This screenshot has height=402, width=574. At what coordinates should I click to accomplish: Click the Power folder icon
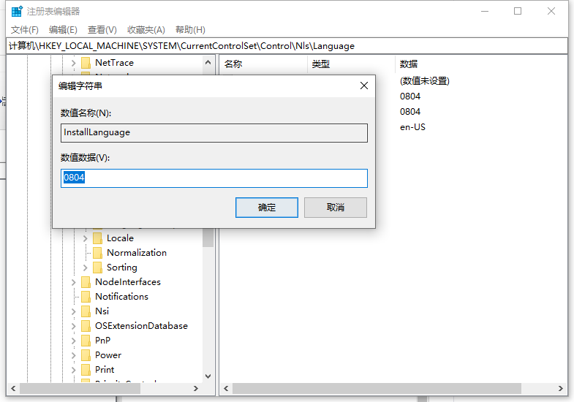coord(86,355)
